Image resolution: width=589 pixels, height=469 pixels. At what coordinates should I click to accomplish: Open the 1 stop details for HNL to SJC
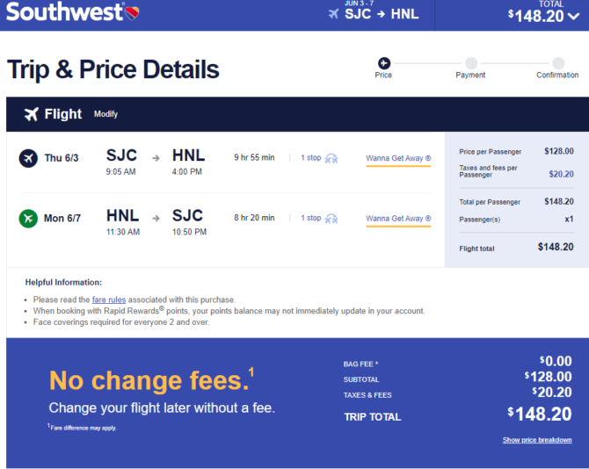[310, 218]
